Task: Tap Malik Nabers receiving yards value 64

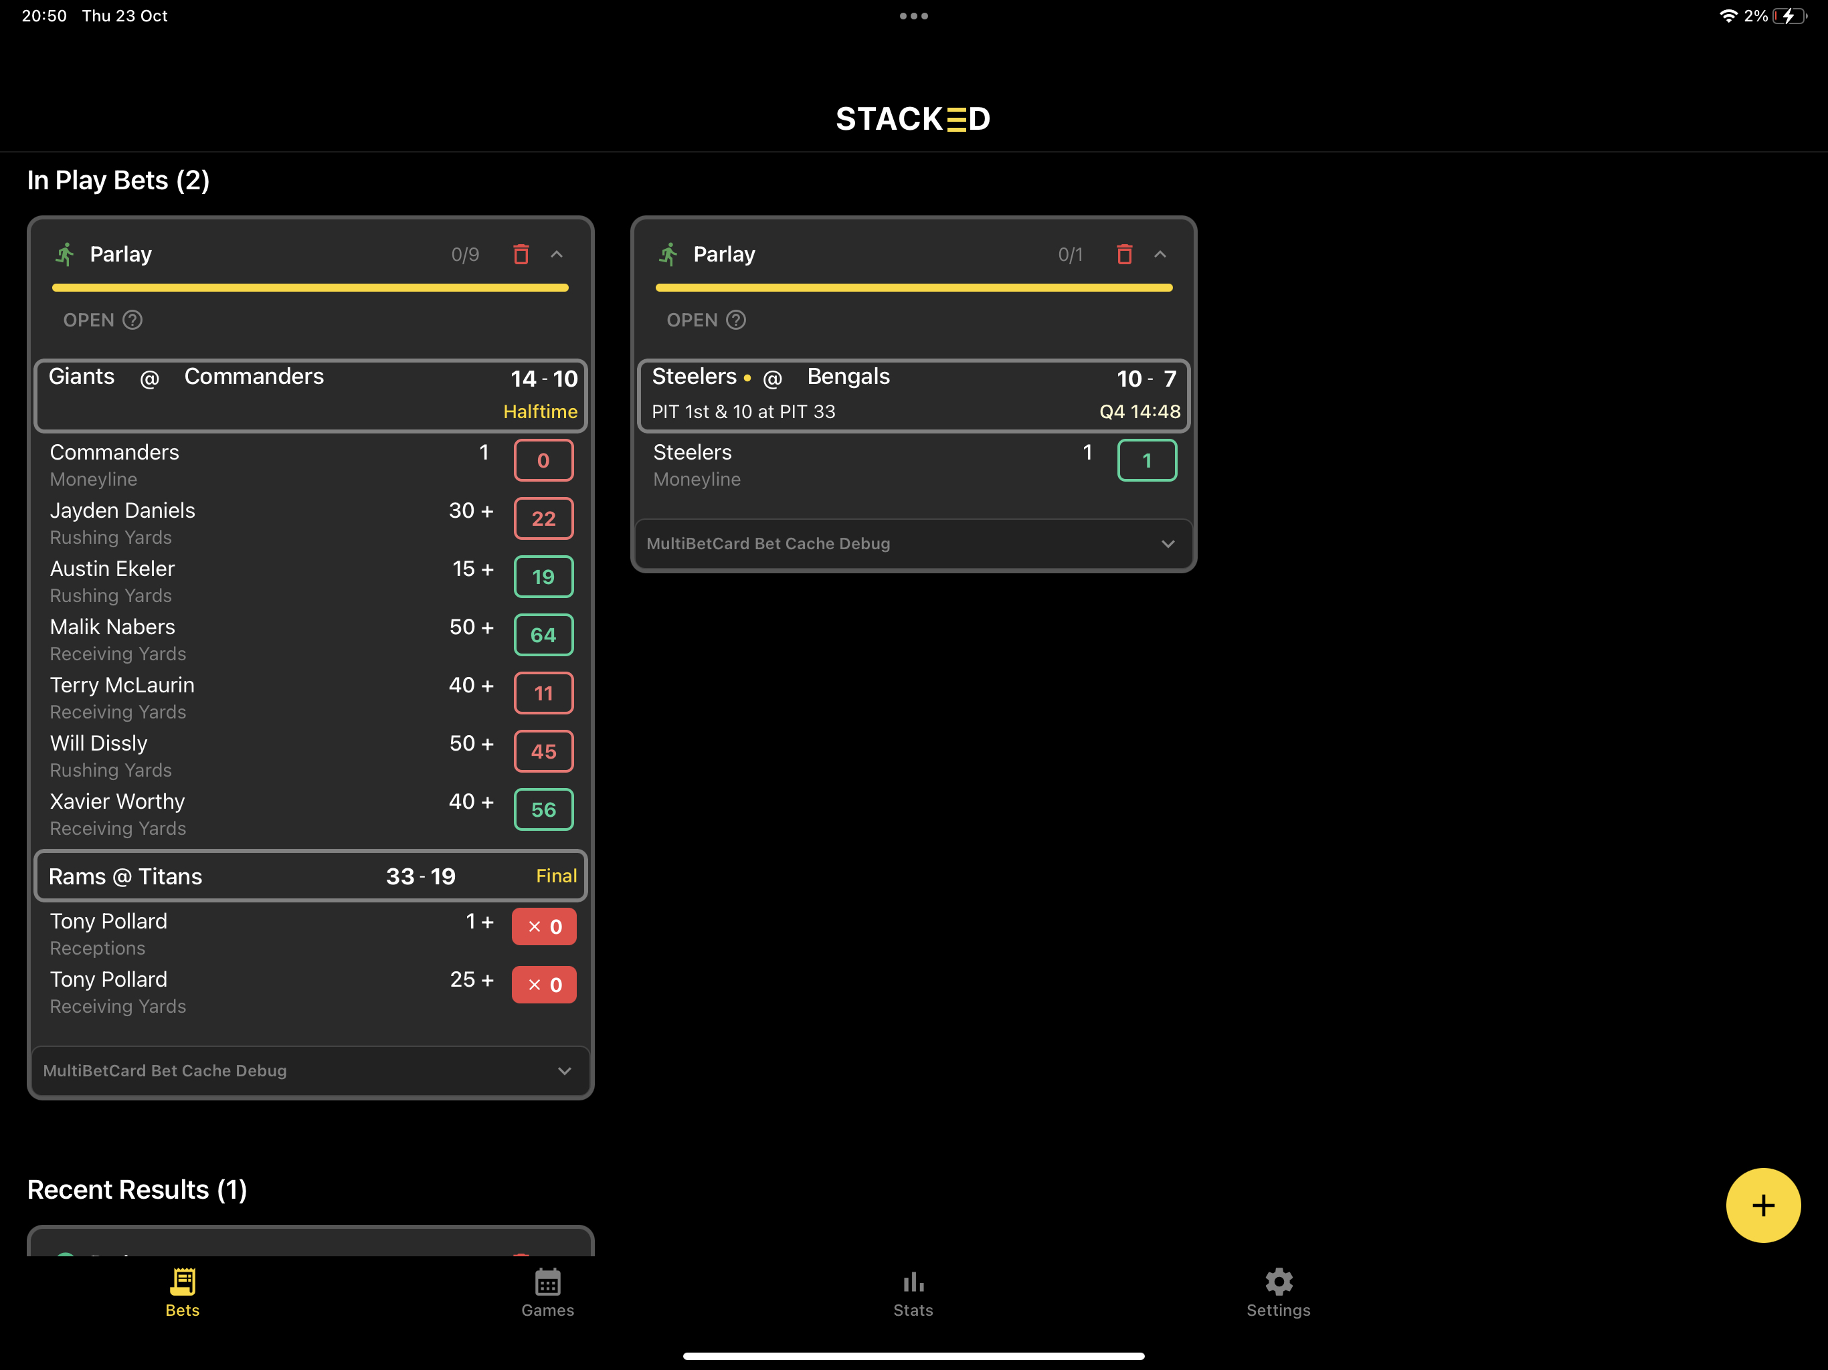Action: (543, 635)
